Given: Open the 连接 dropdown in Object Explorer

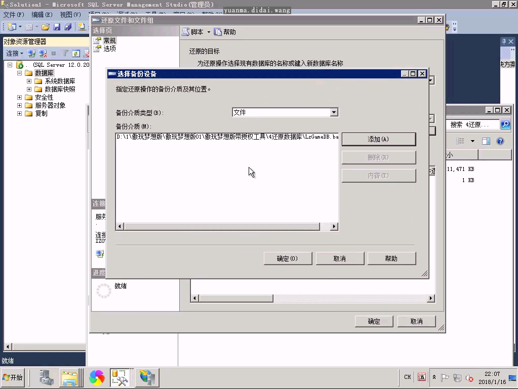Looking at the screenshot, I should pyautogui.click(x=15, y=53).
